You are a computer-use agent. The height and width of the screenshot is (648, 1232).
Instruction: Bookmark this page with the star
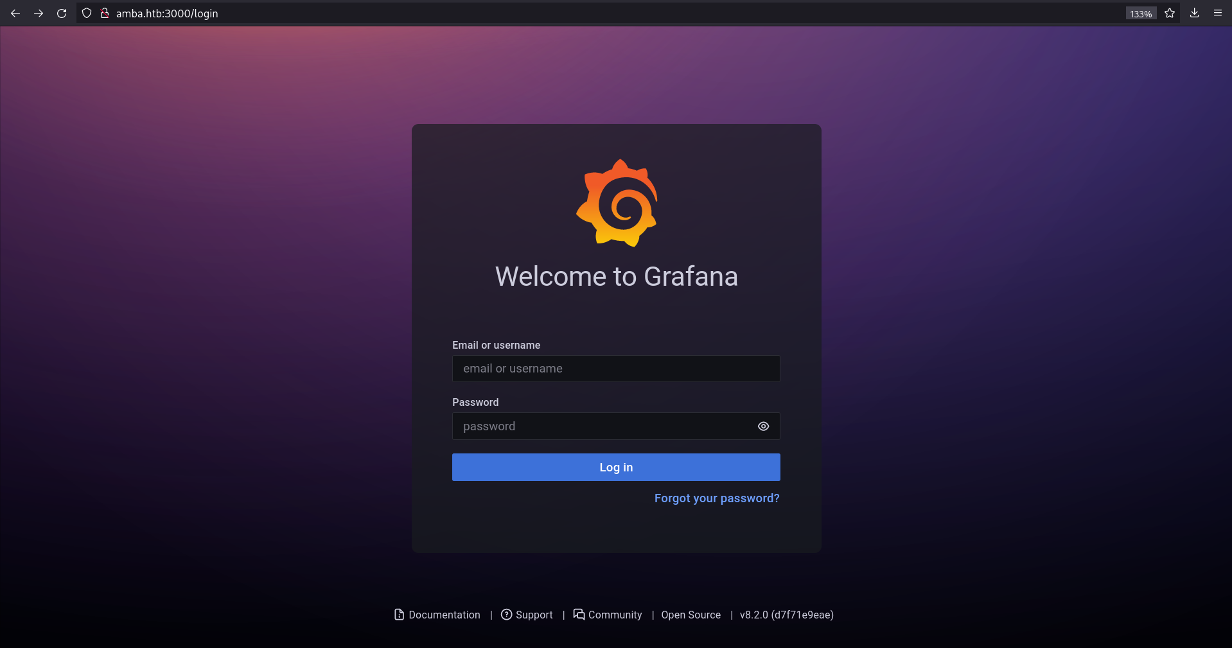click(x=1170, y=13)
